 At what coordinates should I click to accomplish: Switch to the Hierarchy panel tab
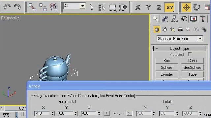[174, 19]
